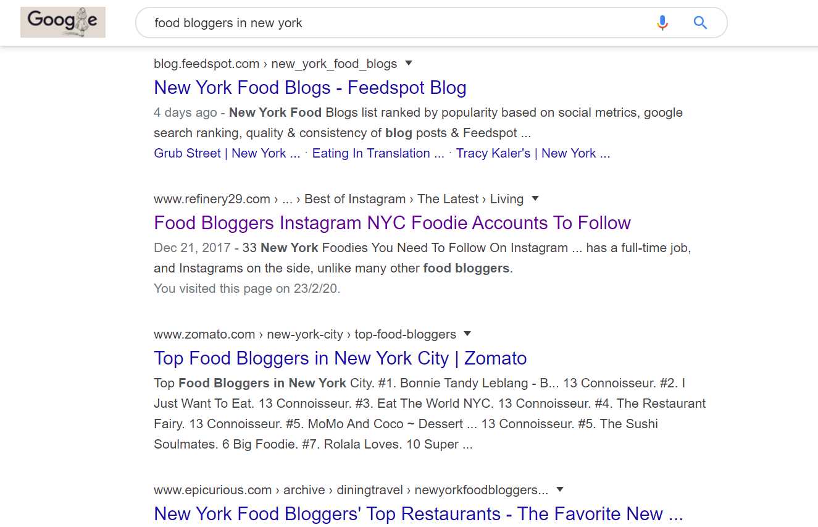This screenshot has height=527, width=818.
Task: Open New York Food Blogs - Feedspot Blog
Action: (x=310, y=88)
